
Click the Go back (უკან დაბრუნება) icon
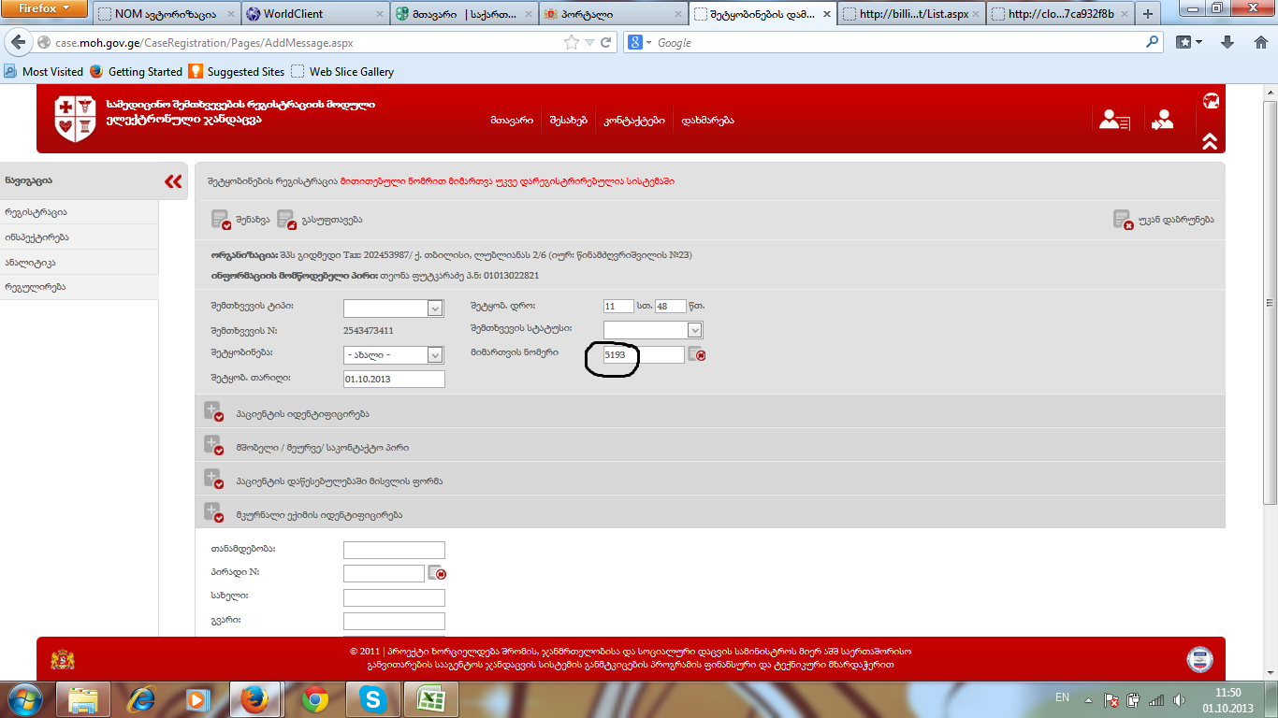[x=1123, y=220]
